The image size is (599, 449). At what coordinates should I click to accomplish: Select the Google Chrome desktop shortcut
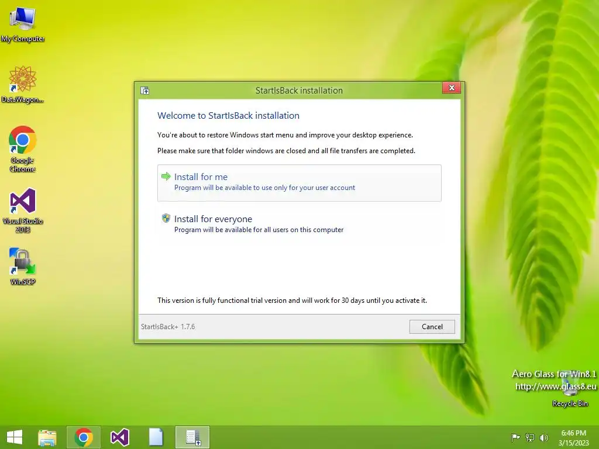point(23,149)
